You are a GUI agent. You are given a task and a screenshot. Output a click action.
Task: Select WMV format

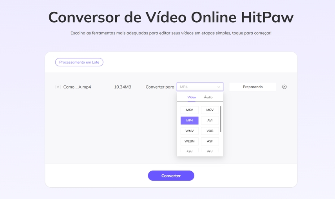click(190, 131)
